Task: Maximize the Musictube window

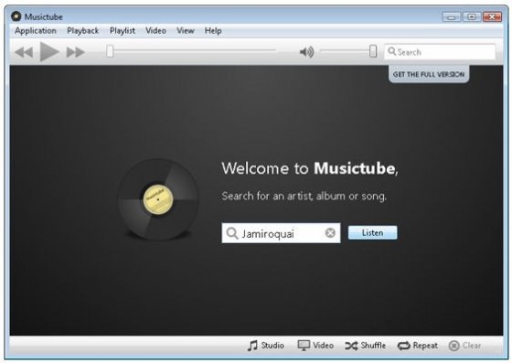Action: (x=472, y=16)
